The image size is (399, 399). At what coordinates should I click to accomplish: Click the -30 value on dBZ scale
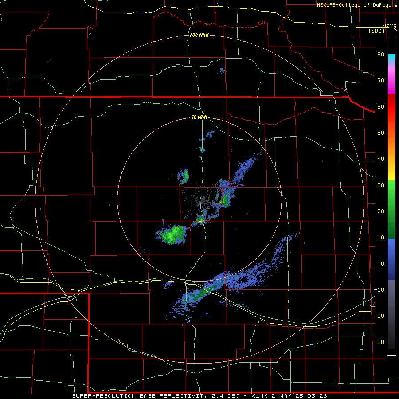point(379,342)
